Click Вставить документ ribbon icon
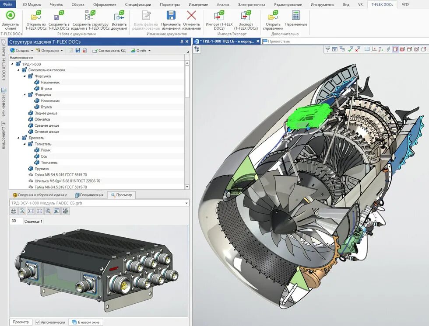The image size is (429, 326). pos(119,20)
